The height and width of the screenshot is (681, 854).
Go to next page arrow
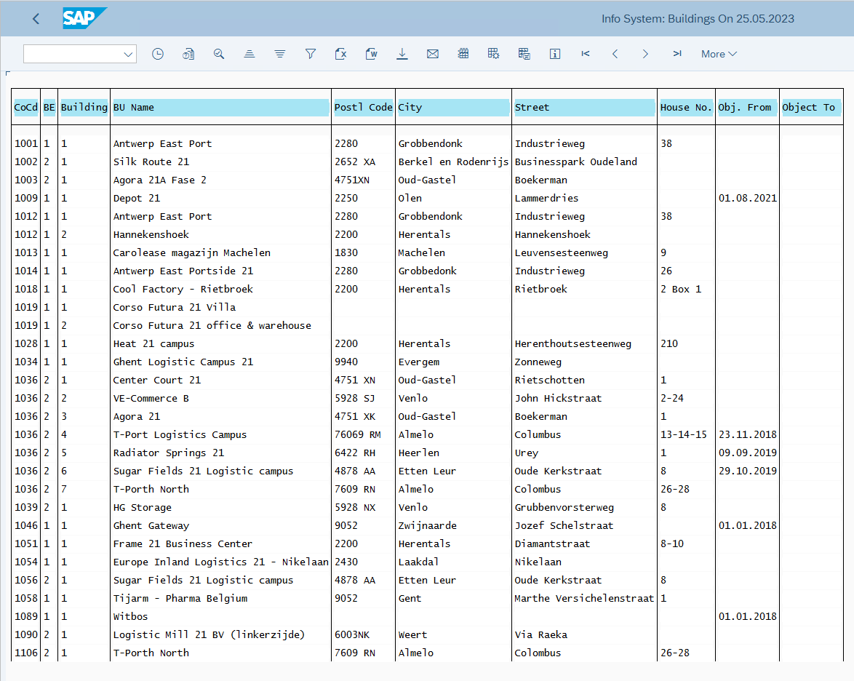[645, 54]
